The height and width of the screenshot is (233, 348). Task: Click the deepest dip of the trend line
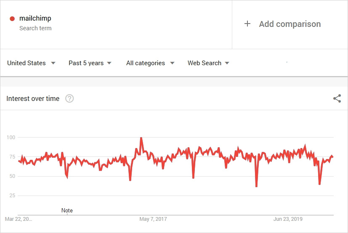tap(256, 186)
